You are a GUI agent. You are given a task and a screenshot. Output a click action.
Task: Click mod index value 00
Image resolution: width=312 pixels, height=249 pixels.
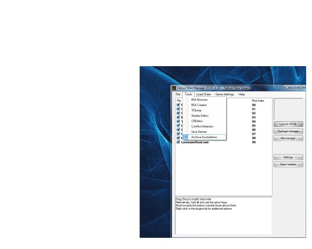coord(253,105)
